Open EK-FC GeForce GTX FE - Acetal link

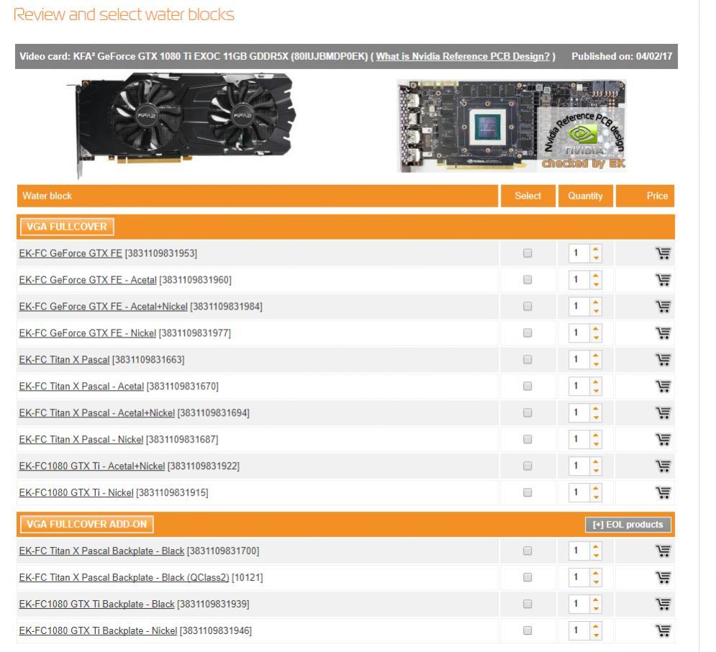88,279
